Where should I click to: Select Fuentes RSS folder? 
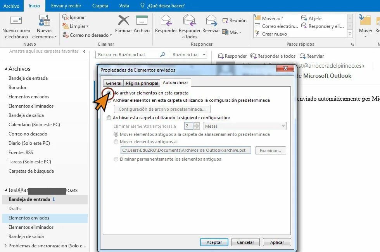click(21, 153)
